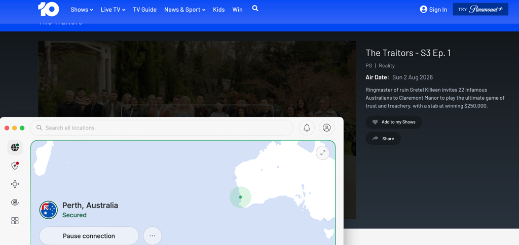Open the Kids section
The height and width of the screenshot is (245, 519).
[219, 10]
